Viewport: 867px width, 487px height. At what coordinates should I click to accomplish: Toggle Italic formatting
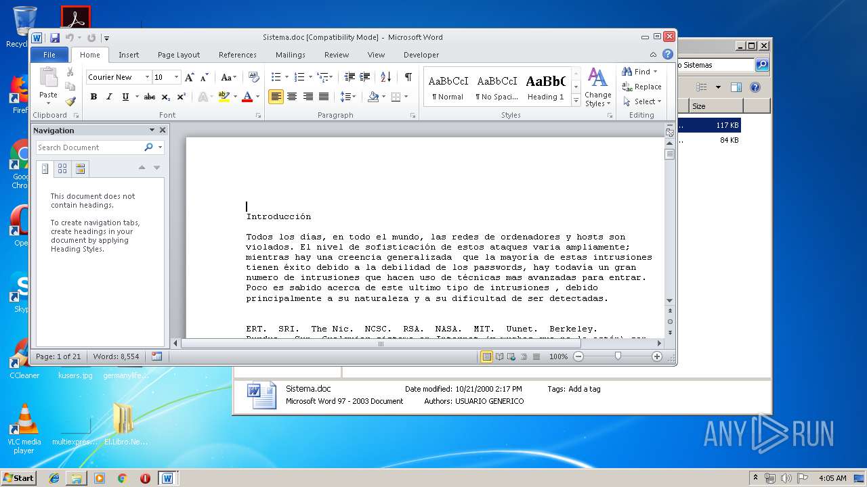point(108,97)
